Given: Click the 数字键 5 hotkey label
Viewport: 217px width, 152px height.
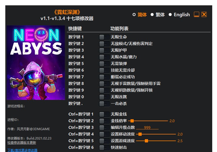Looking at the screenshot, I should 76,64.
